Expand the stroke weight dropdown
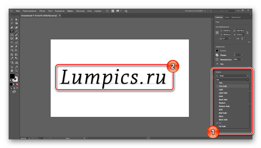Screen dimensions: 261x148 coord(242,55)
